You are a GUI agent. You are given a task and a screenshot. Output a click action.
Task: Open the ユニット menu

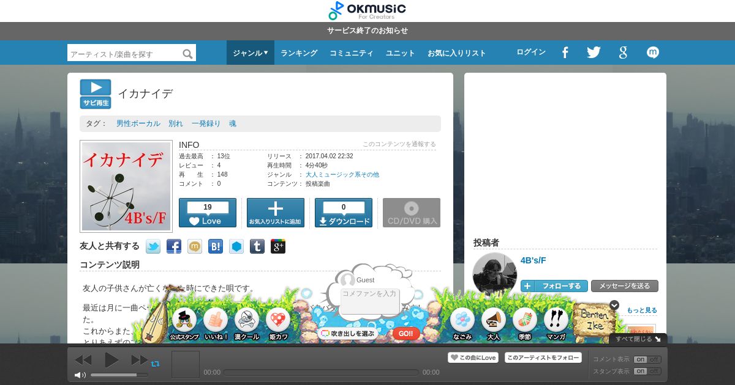point(401,53)
